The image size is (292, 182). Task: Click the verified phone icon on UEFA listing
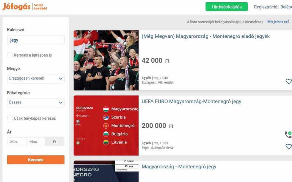pyautogui.click(x=288, y=135)
